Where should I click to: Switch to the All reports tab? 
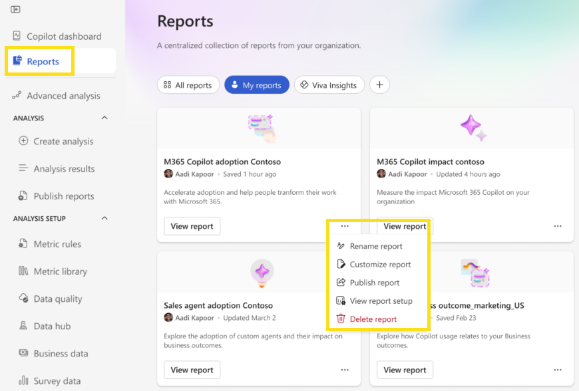click(x=188, y=84)
